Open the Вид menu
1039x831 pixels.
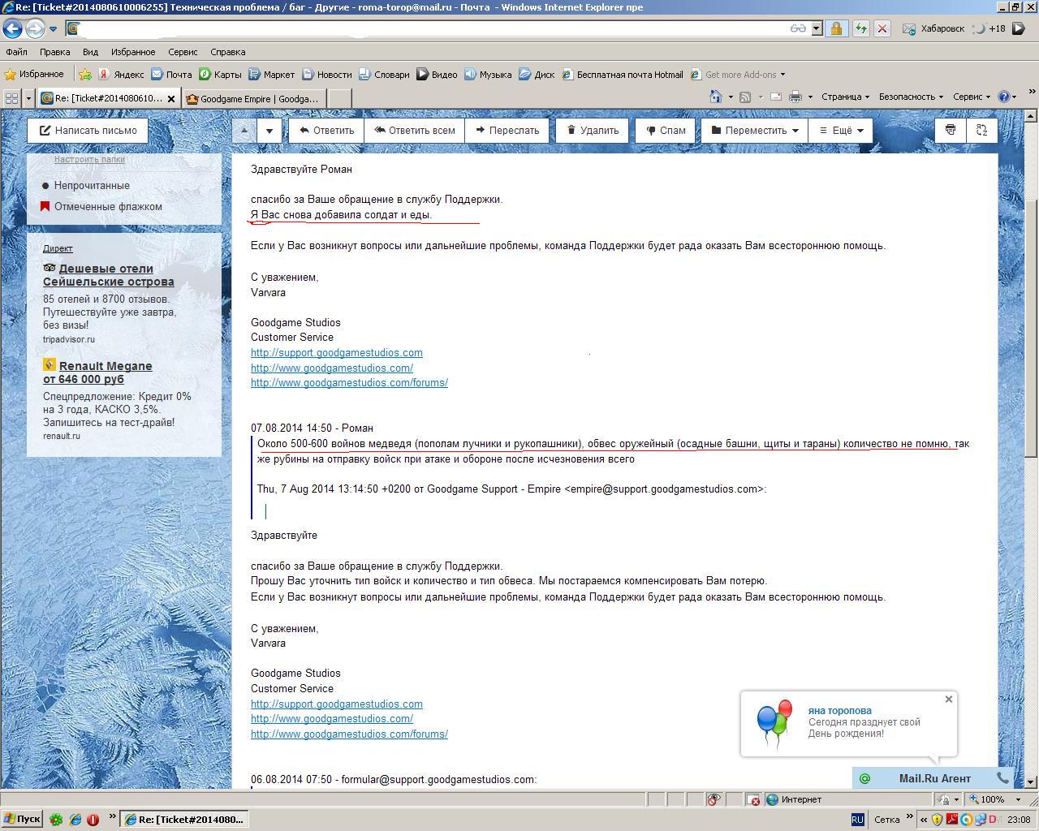90,52
